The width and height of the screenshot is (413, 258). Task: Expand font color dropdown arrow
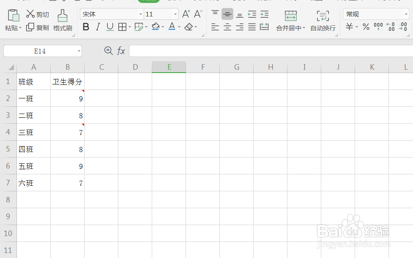[x=179, y=27]
